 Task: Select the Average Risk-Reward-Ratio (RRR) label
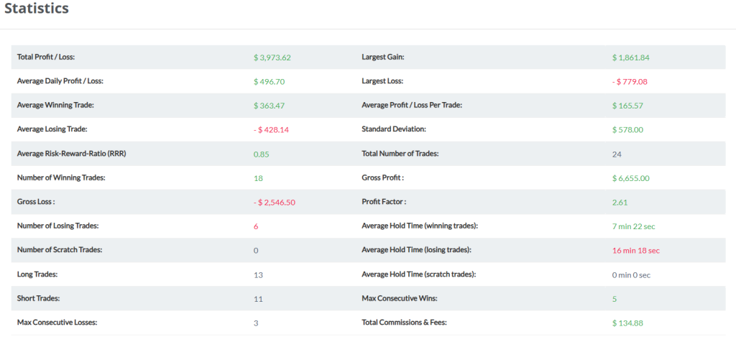coord(71,154)
